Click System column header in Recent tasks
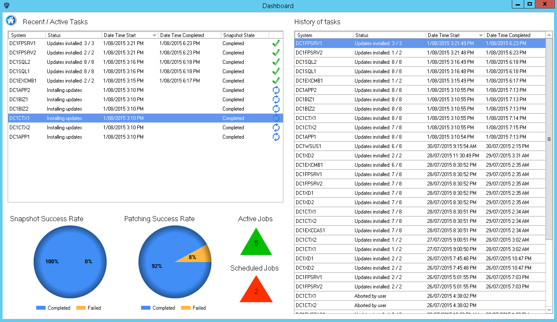 pyautogui.click(x=27, y=35)
